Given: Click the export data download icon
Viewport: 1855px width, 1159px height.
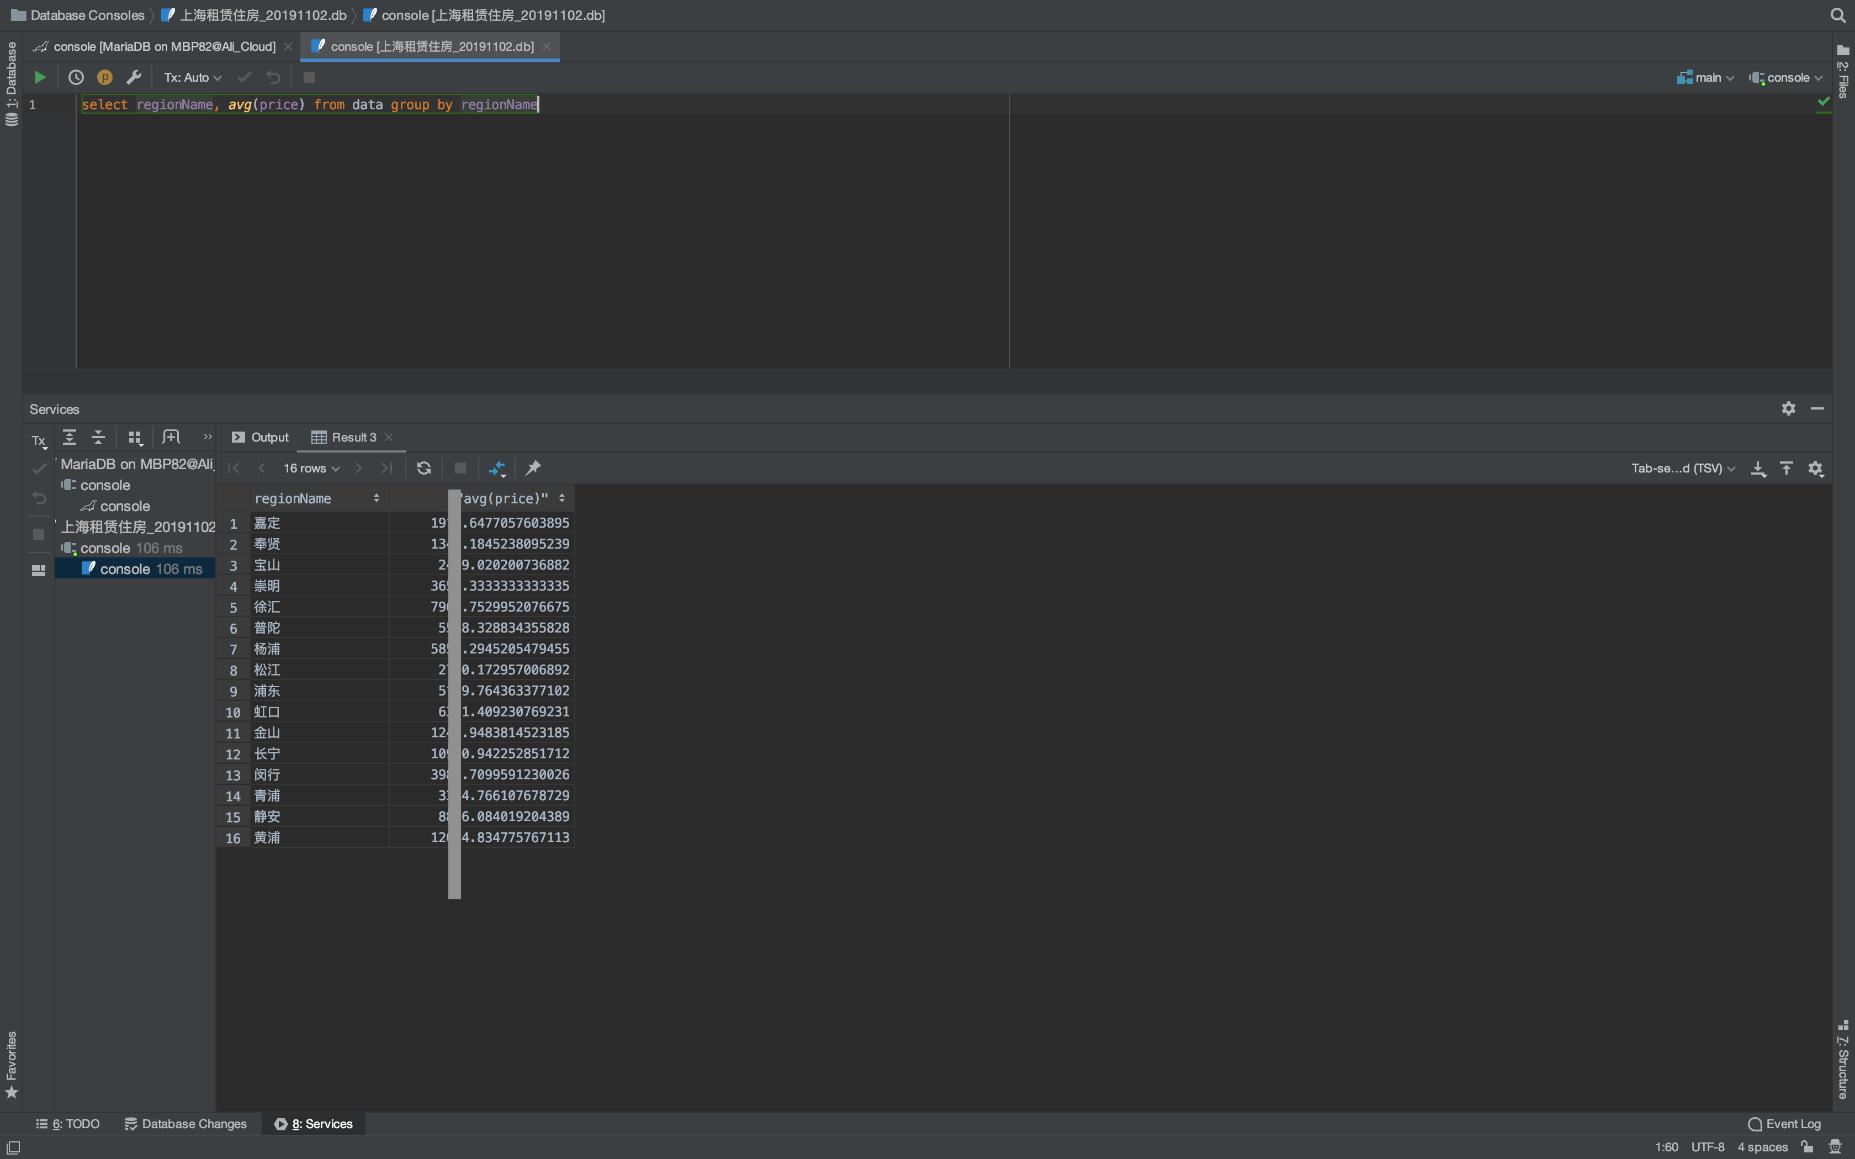Looking at the screenshot, I should click(1758, 469).
